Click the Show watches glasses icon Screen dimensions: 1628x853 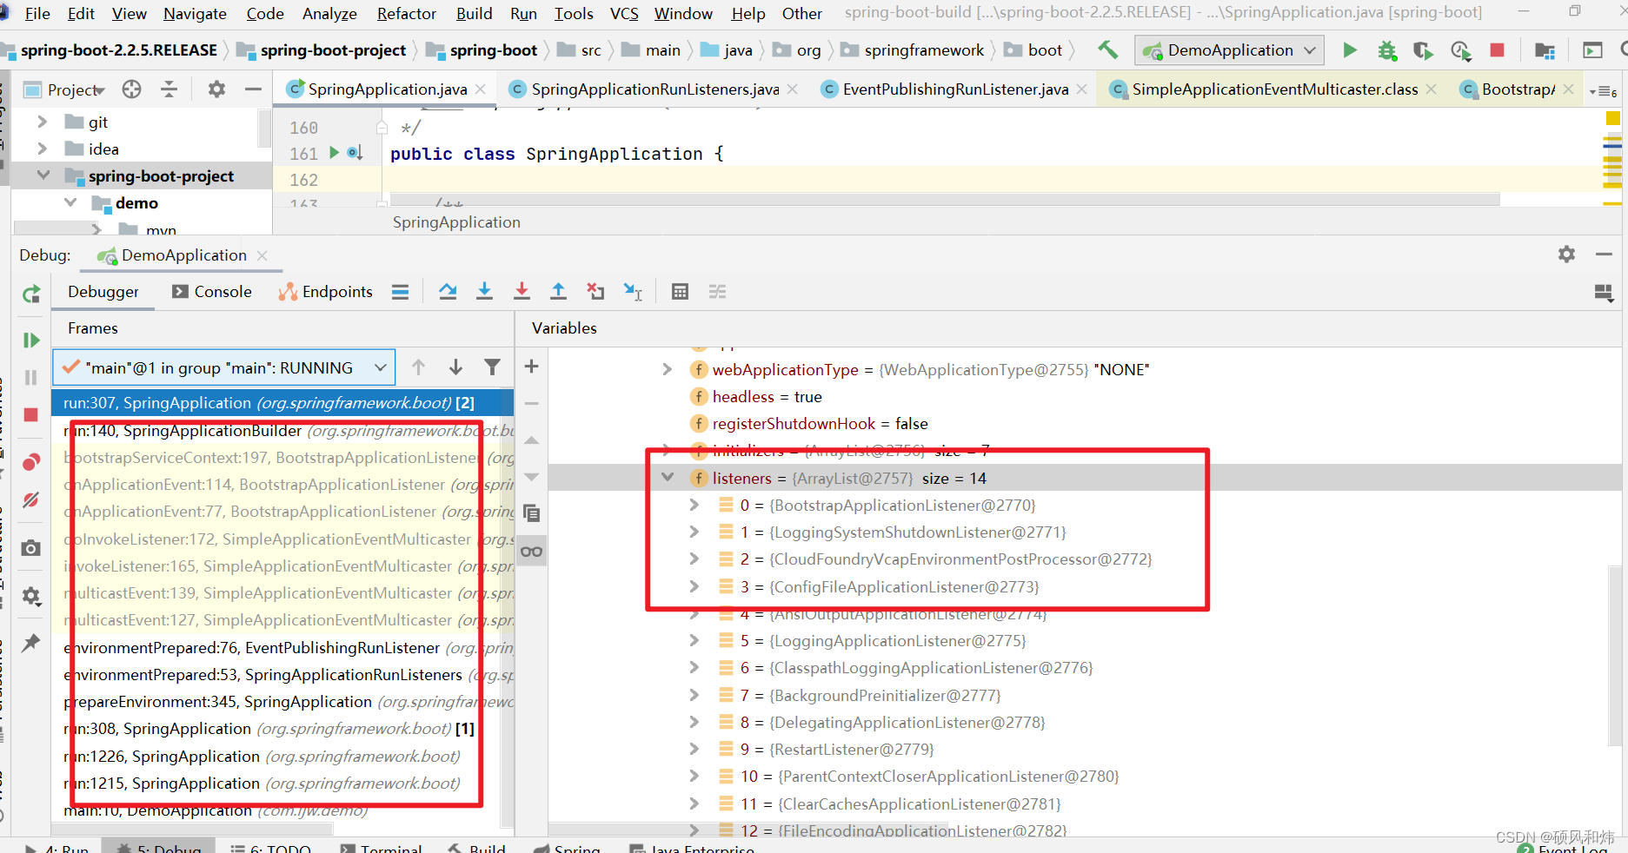coord(532,552)
